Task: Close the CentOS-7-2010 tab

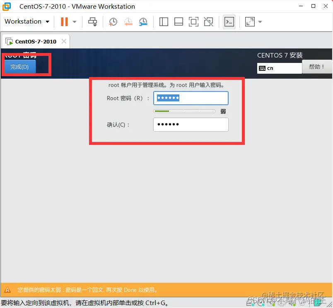Action: click(64, 41)
